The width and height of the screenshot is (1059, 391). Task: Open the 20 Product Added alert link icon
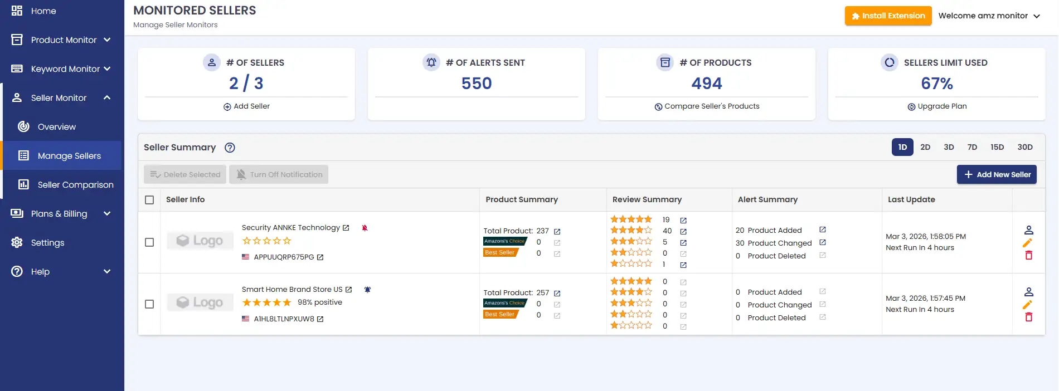coord(823,229)
